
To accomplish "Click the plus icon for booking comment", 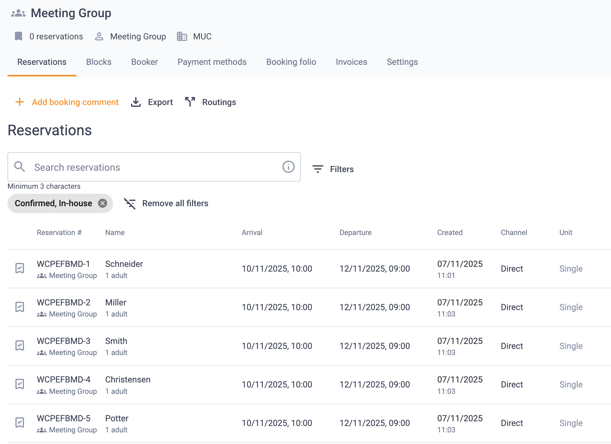I will point(19,102).
